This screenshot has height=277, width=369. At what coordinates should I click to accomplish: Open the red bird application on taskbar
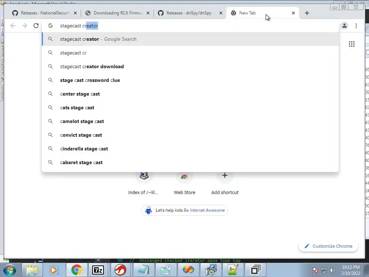(120, 270)
